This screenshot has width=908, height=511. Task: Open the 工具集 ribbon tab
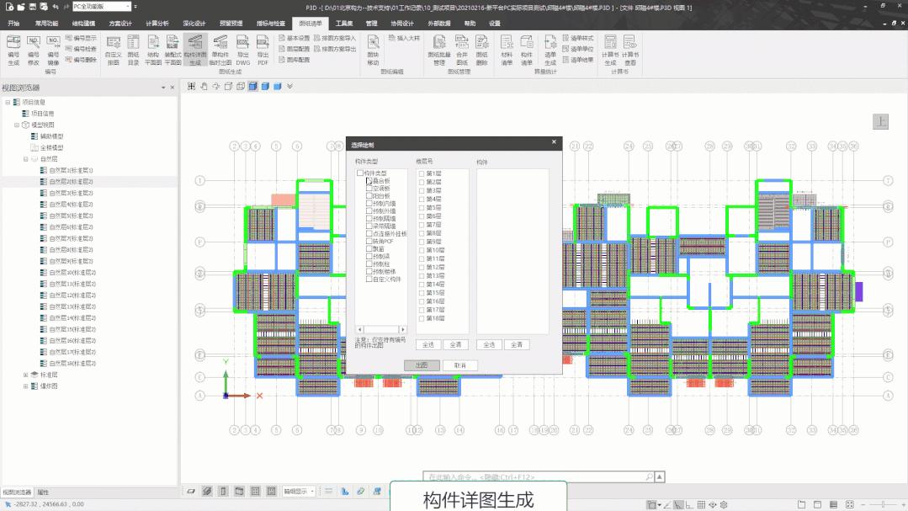point(332,24)
